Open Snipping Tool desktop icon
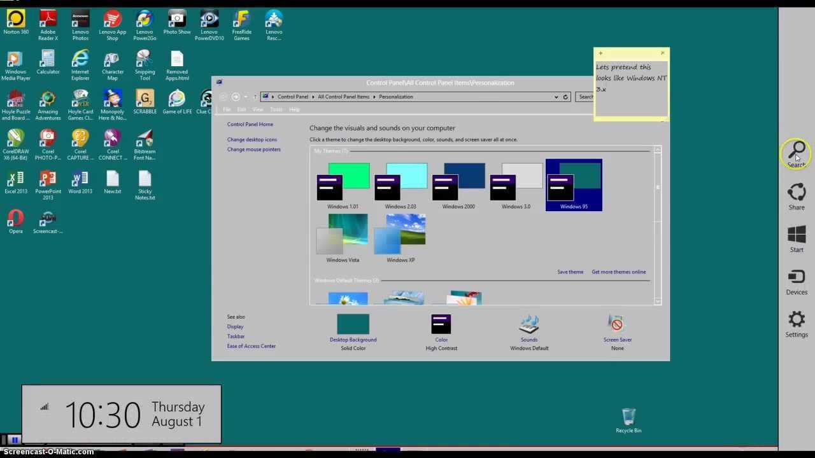The height and width of the screenshot is (458, 815). click(145, 66)
